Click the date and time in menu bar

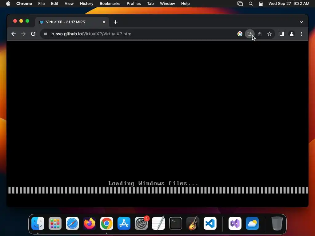coord(289,3)
